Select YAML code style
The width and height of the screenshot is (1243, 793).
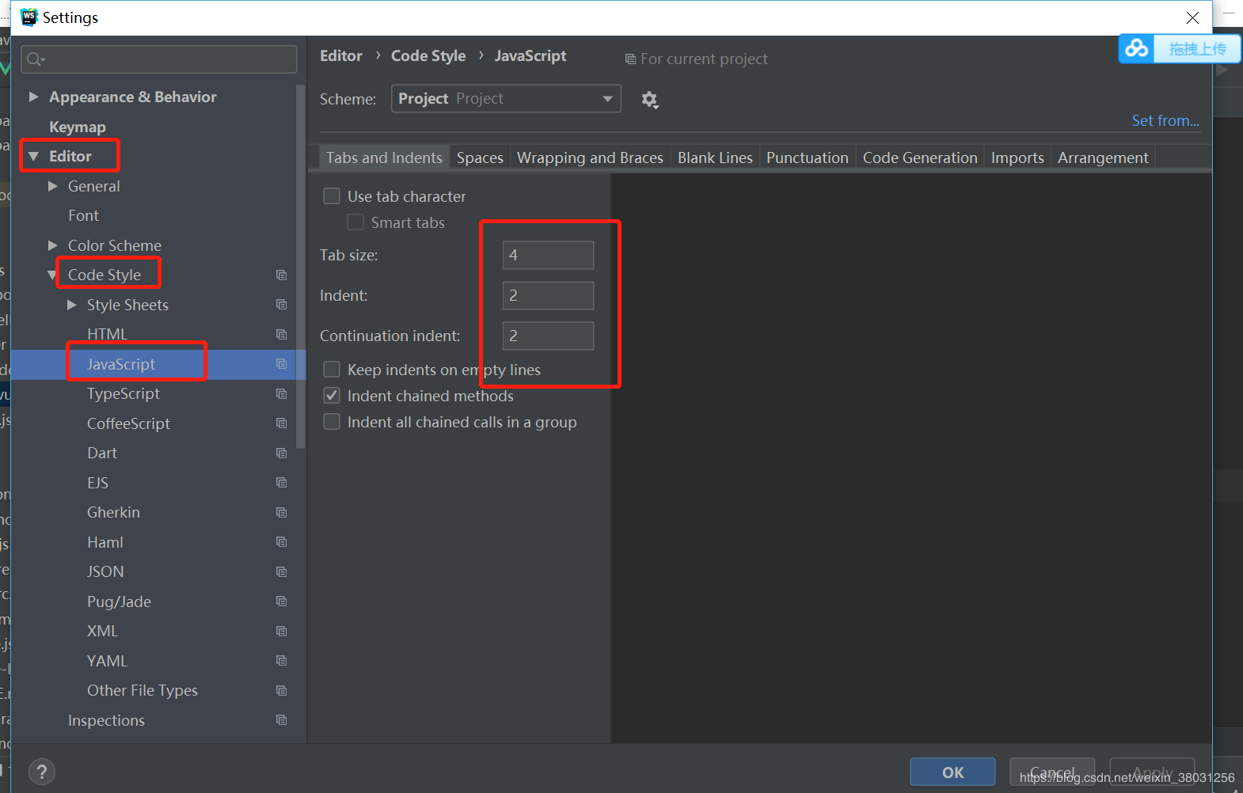[x=107, y=661]
